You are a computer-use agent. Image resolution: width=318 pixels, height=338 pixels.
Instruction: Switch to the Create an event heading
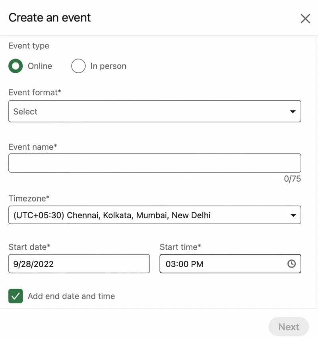tap(49, 17)
